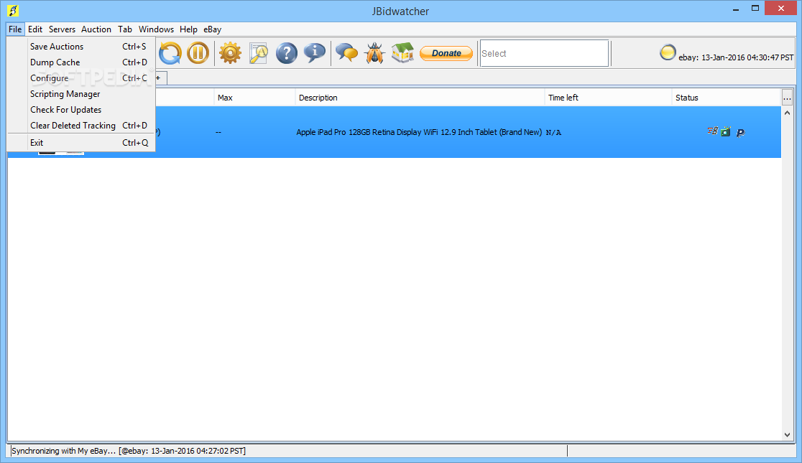Open the Help menu
This screenshot has width=802, height=463.
pos(188,29)
